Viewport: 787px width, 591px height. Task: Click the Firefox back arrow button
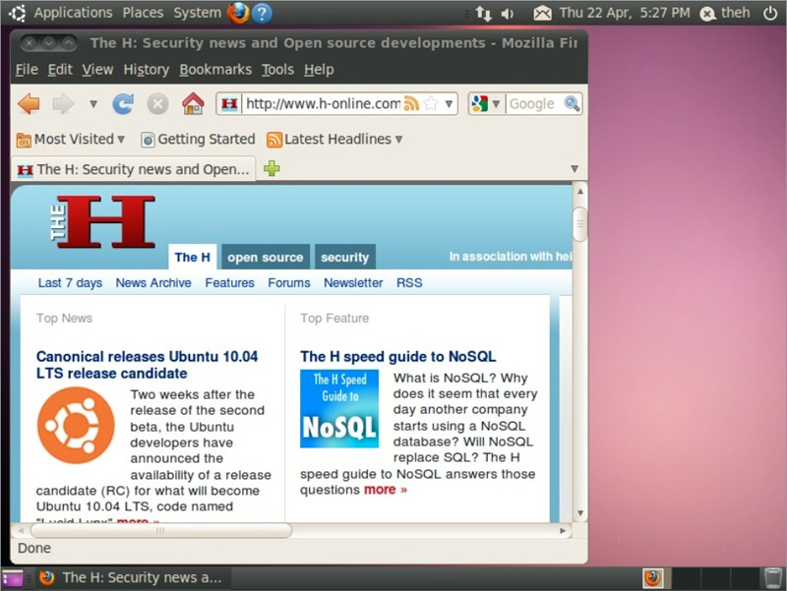pyautogui.click(x=29, y=104)
